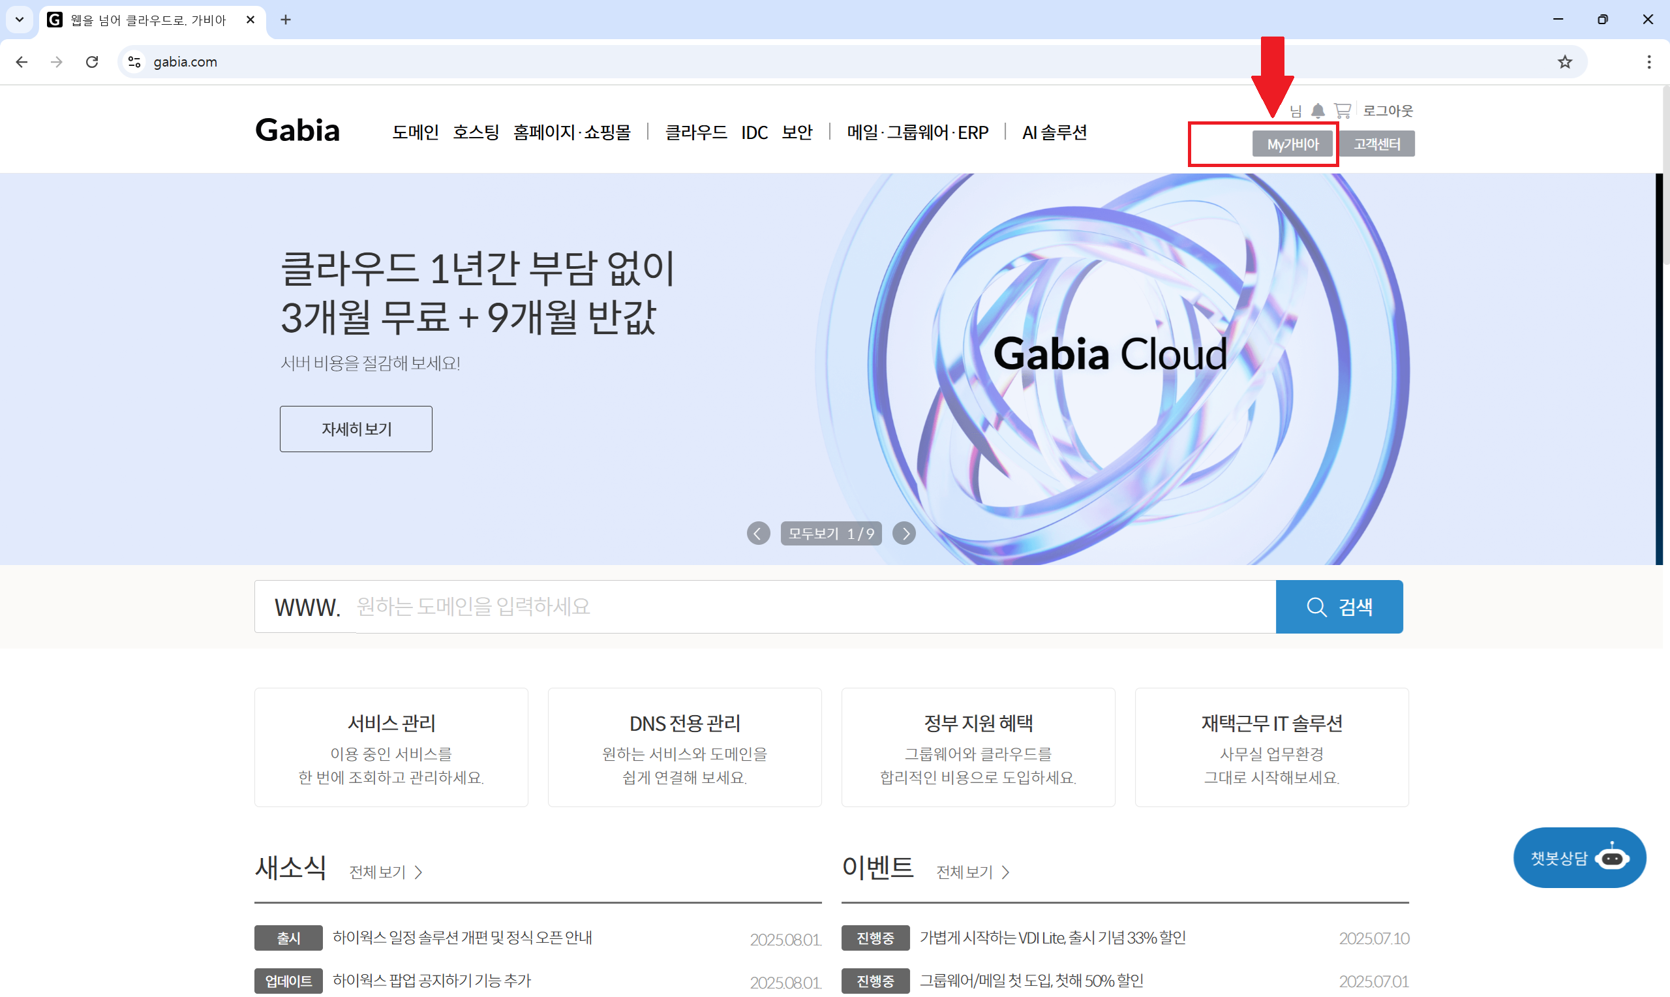Screen dimensions: 1670x997
Task: Click the site information icon in address bar
Action: (x=134, y=62)
